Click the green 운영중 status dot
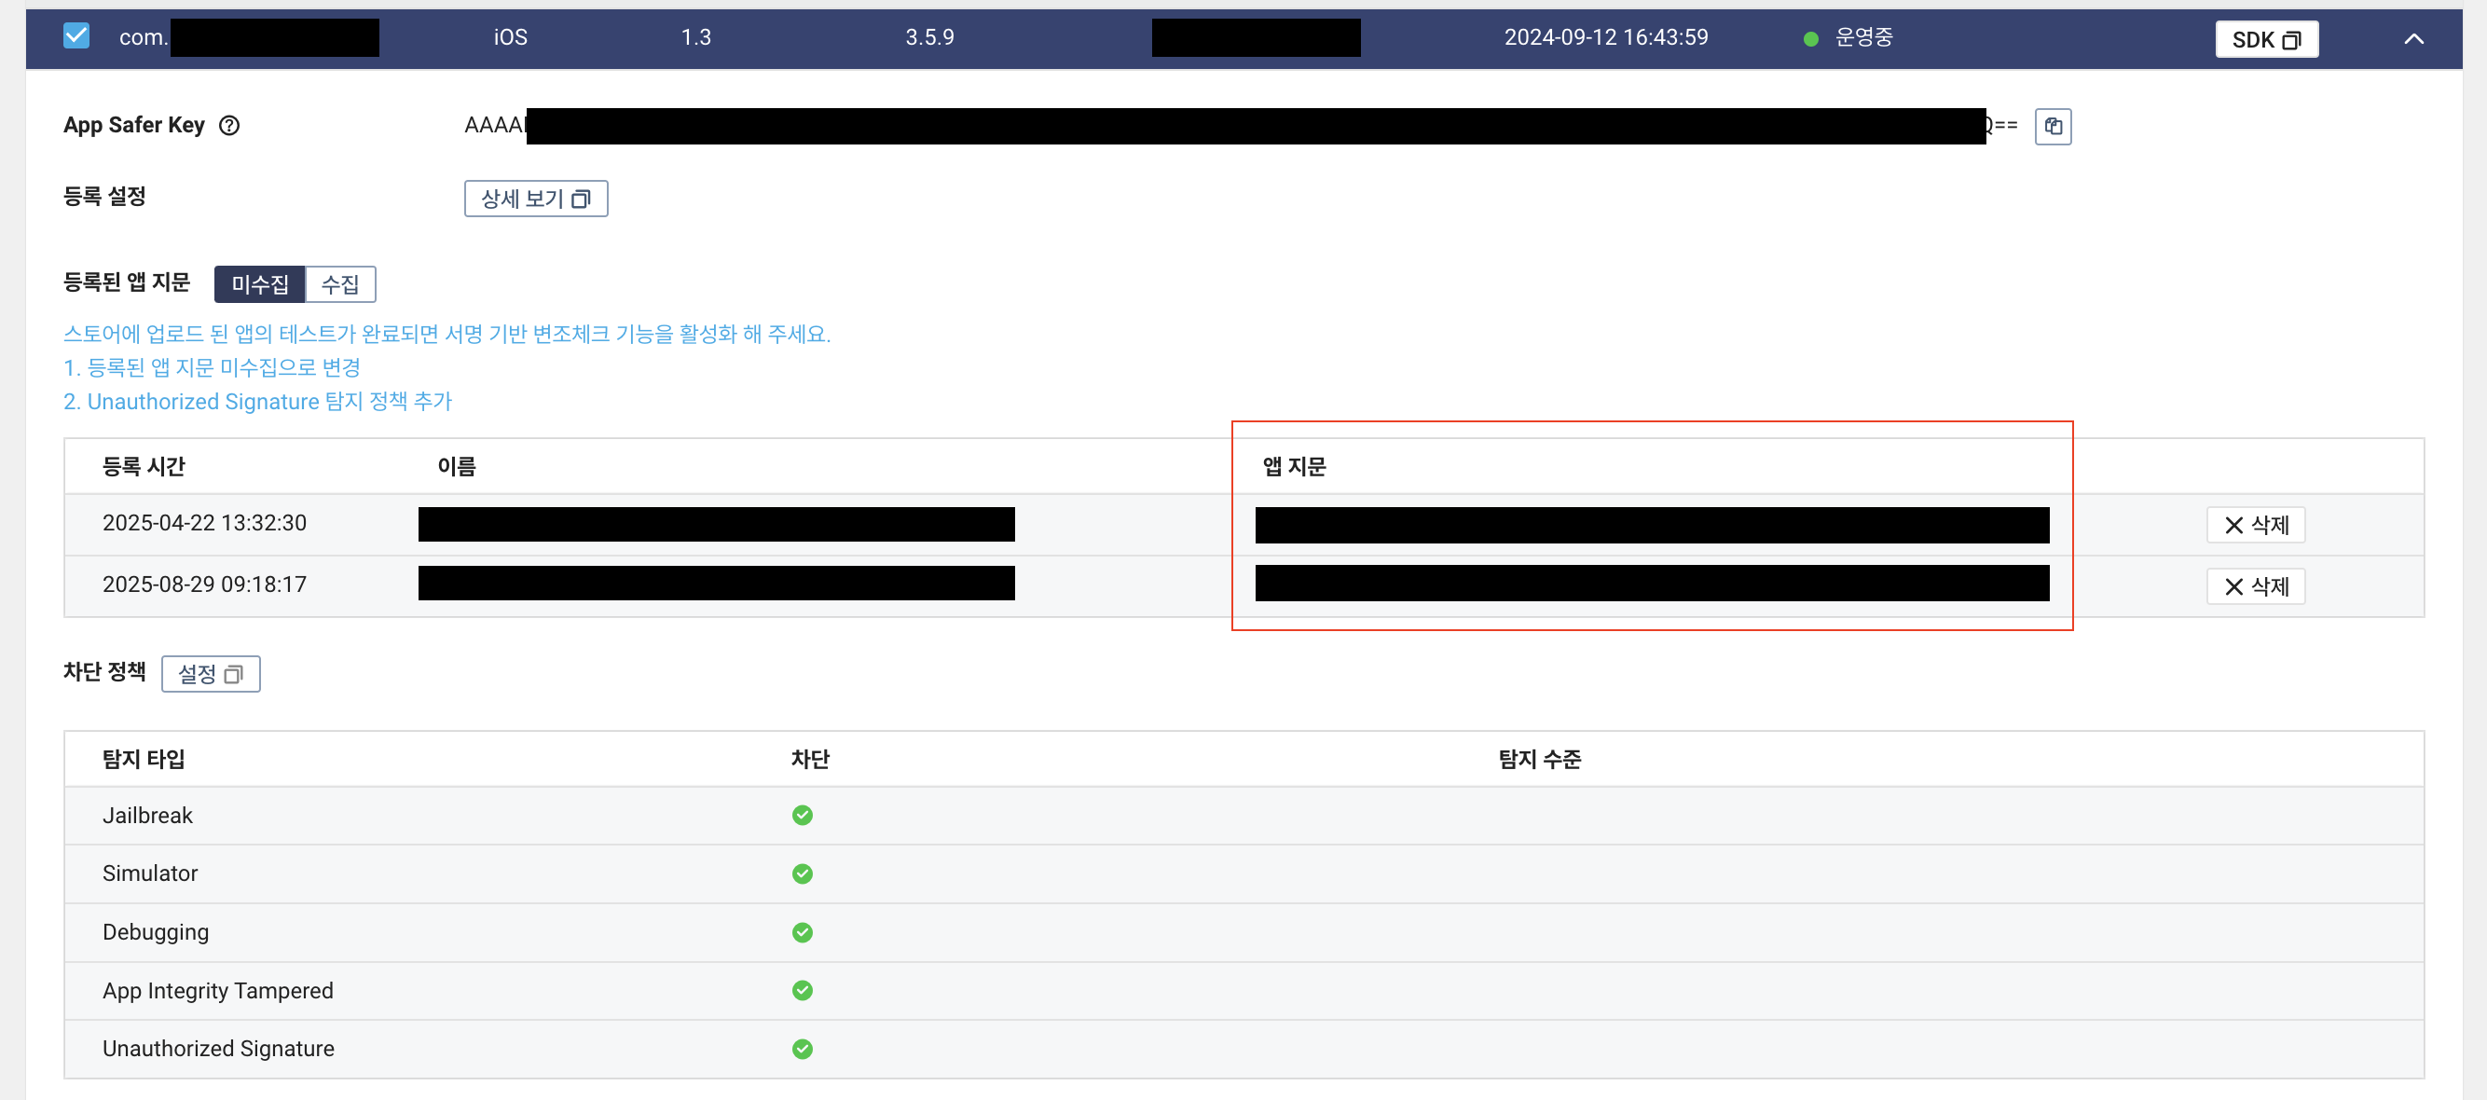2487x1100 pixels. 1810,39
